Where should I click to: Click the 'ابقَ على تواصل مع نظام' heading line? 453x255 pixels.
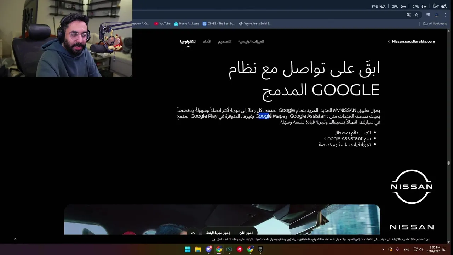(x=304, y=68)
